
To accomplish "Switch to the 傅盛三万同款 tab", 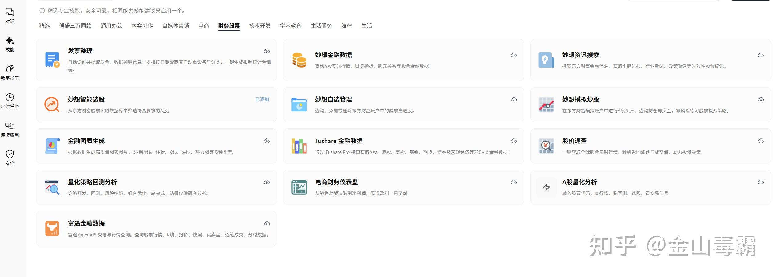I will point(75,26).
